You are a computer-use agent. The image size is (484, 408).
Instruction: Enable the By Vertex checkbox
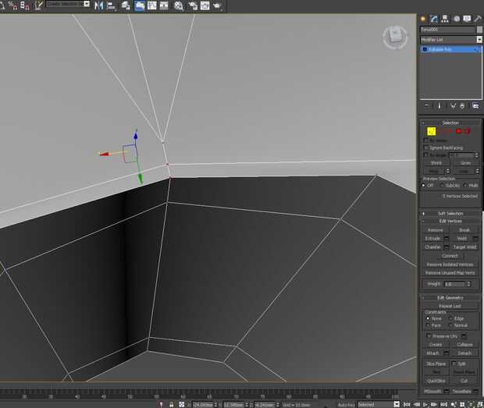point(426,140)
